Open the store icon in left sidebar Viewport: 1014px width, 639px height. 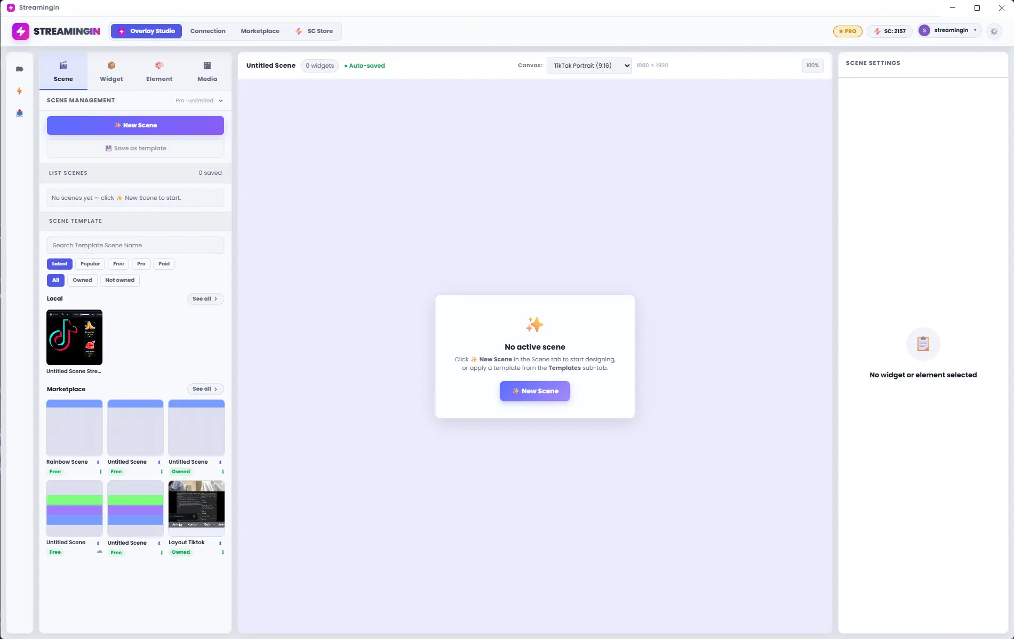tap(20, 113)
